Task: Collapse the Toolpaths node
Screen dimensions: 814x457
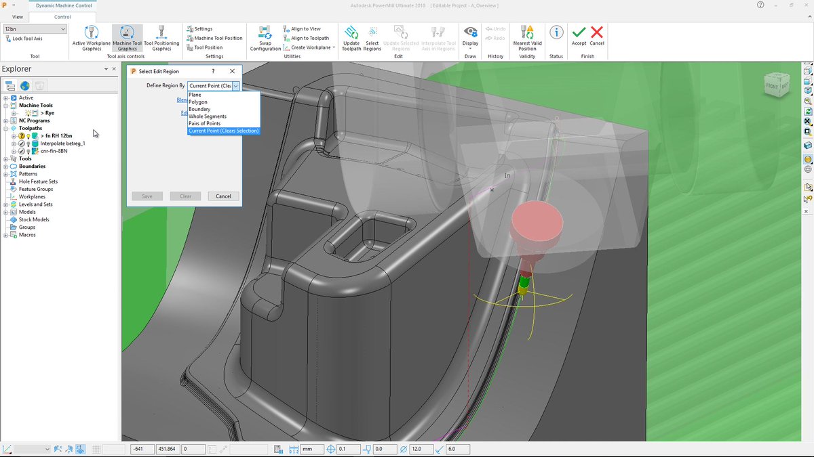Action: coord(5,128)
